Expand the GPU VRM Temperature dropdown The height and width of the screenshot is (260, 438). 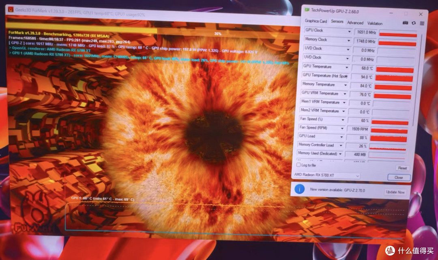(345, 94)
